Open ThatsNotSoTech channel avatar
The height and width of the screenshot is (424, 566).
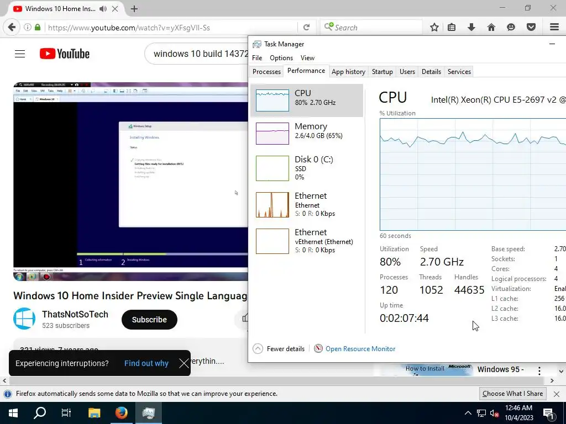click(x=24, y=319)
